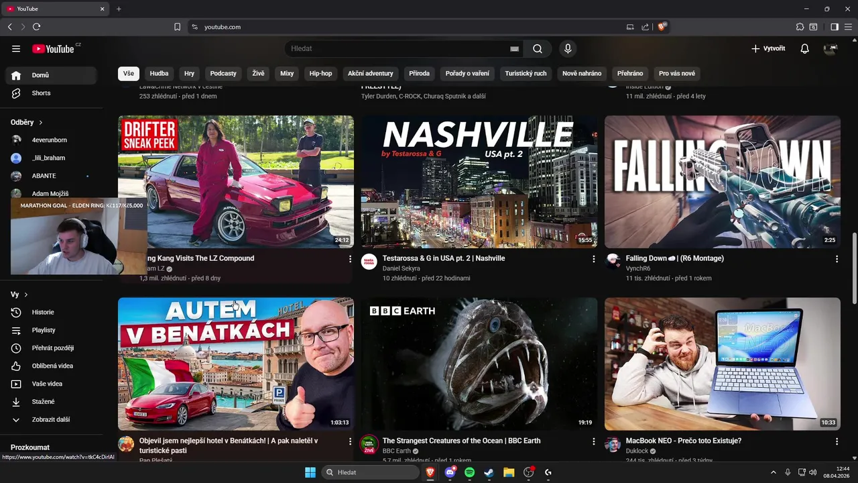Open BBC Earth channel avatar
The image size is (858, 483).
[369, 443]
